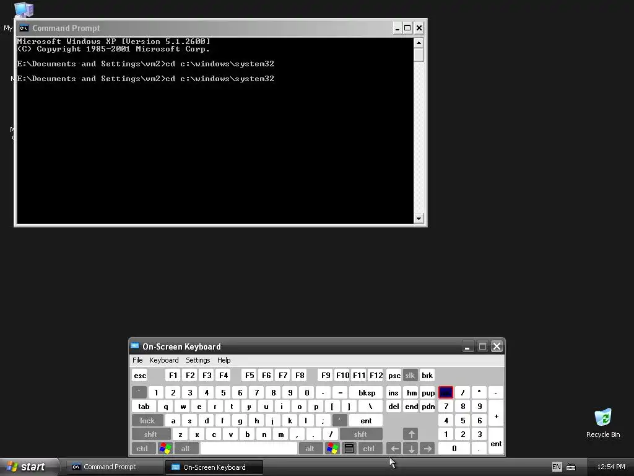Click the keyboard tray icon
Screen dimensions: 634x476
(x=571, y=467)
